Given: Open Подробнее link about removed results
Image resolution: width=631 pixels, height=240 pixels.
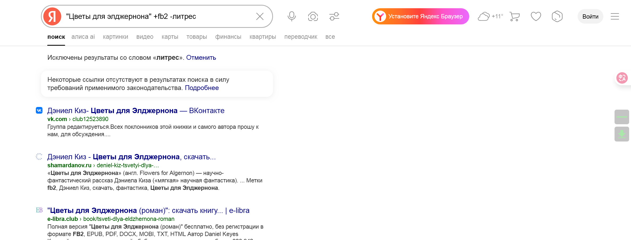Looking at the screenshot, I should (x=202, y=88).
